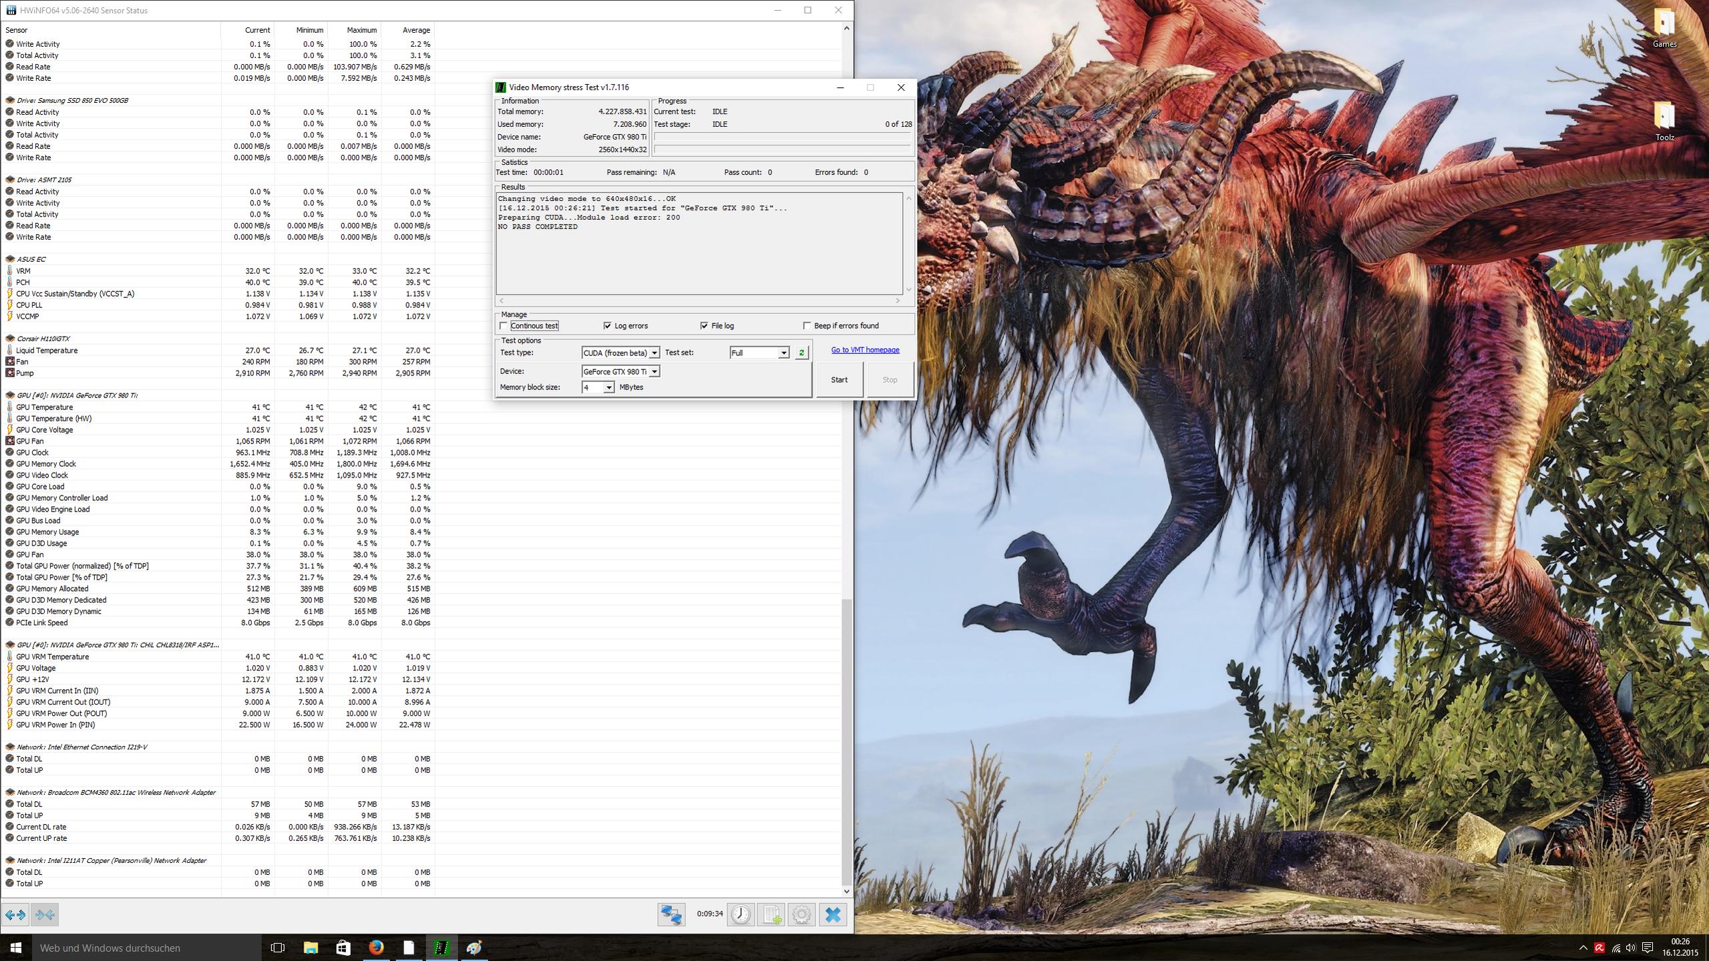Image resolution: width=1709 pixels, height=961 pixels.
Task: Click the Maximum column header
Action: [x=361, y=30]
